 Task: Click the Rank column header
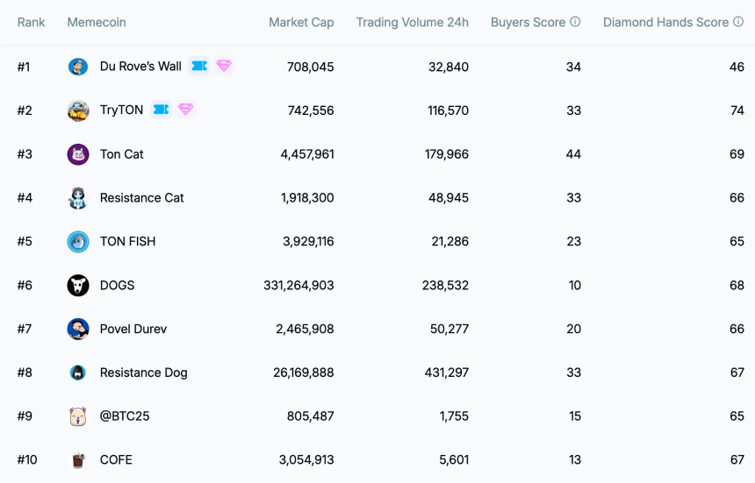[x=31, y=22]
